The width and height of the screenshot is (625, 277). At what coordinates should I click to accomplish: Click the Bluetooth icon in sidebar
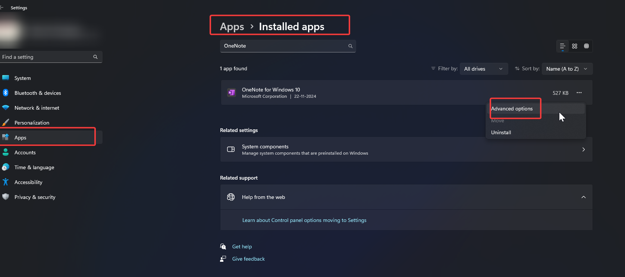tap(6, 93)
